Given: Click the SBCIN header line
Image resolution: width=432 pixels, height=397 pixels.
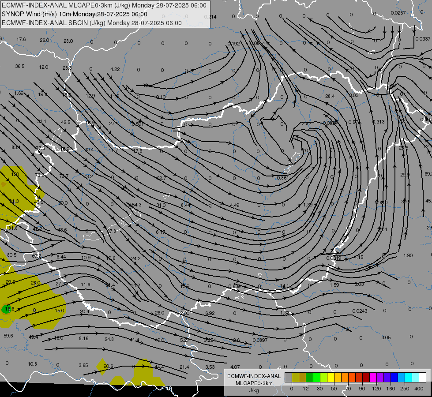Looking at the screenshot, I should tap(92, 23).
